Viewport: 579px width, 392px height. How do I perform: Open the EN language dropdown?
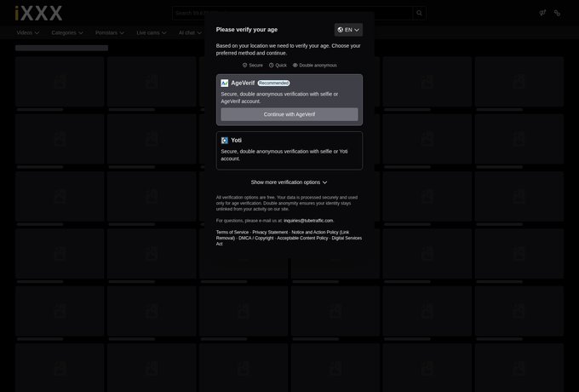pyautogui.click(x=348, y=30)
